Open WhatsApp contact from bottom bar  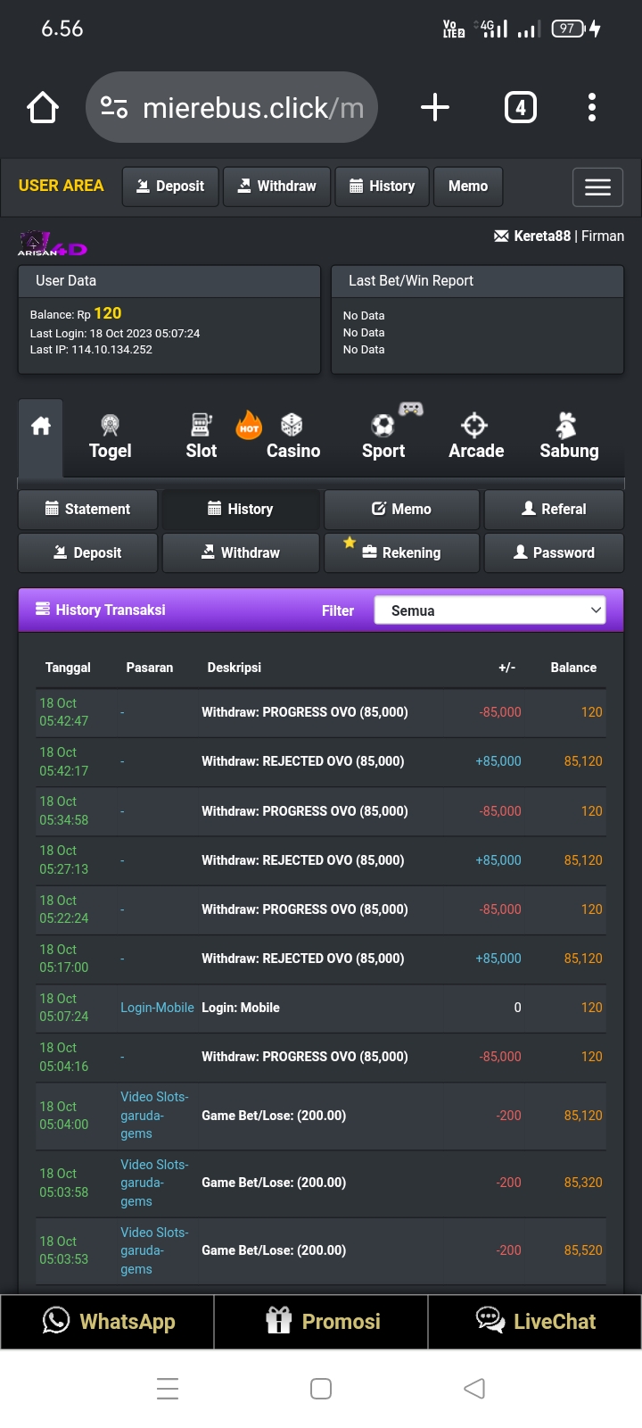click(x=108, y=1322)
